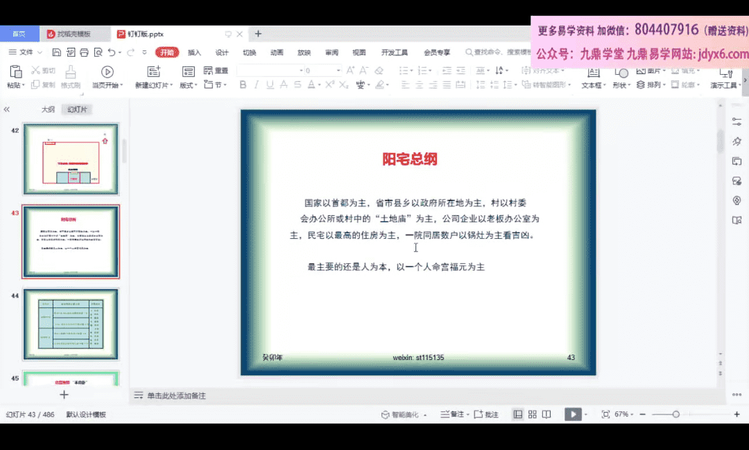Click the Comment (批注) button in status bar
The image size is (749, 450).
point(487,415)
